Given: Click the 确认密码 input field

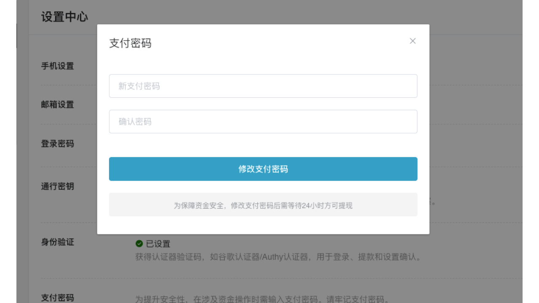Looking at the screenshot, I should pyautogui.click(x=263, y=122).
